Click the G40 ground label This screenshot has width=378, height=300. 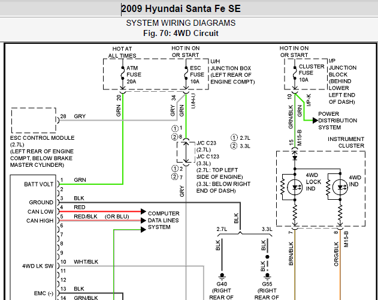tap(222, 284)
